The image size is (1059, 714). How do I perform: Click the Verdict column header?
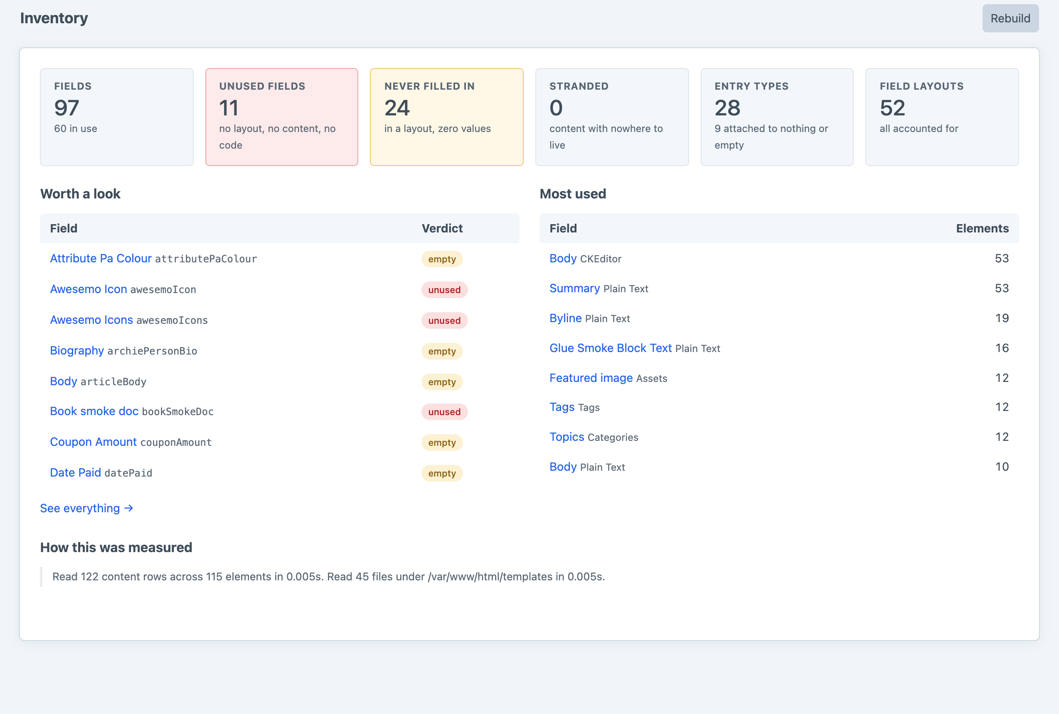[442, 228]
